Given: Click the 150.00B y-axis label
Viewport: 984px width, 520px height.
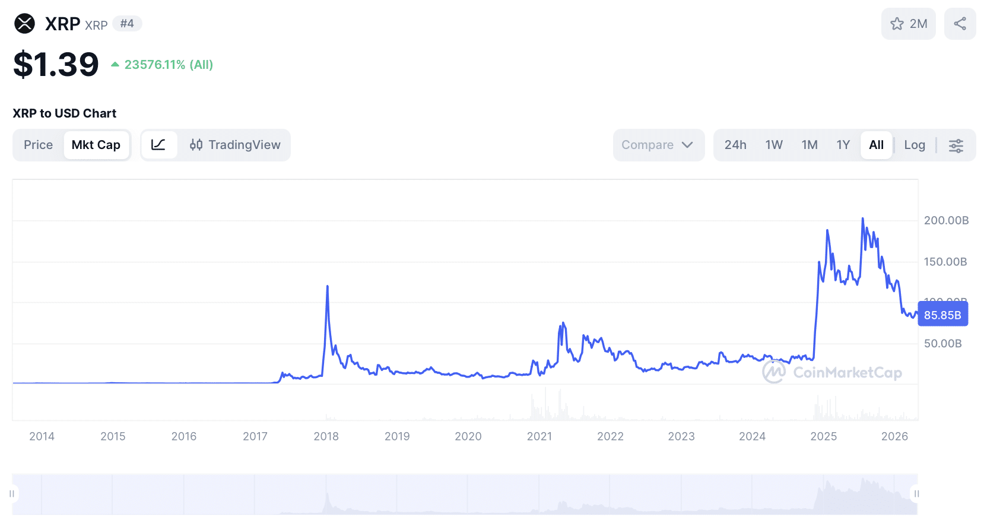Looking at the screenshot, I should pyautogui.click(x=945, y=262).
